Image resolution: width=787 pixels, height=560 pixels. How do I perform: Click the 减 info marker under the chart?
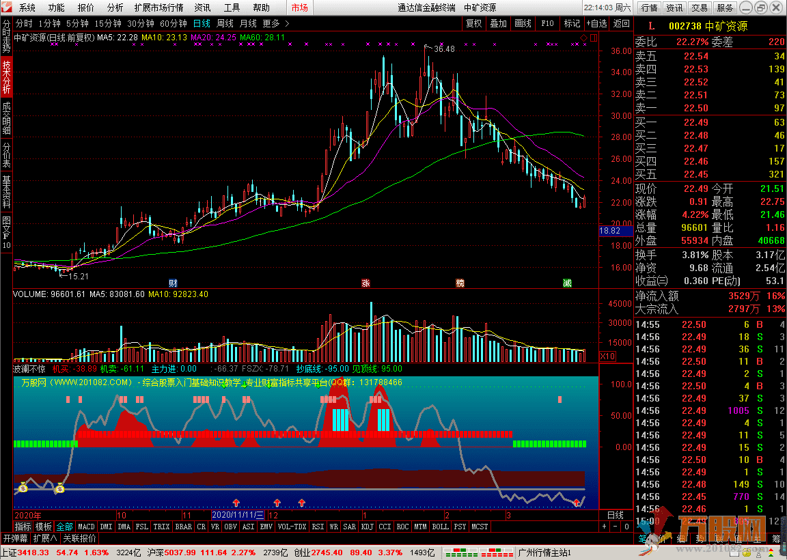click(x=567, y=283)
